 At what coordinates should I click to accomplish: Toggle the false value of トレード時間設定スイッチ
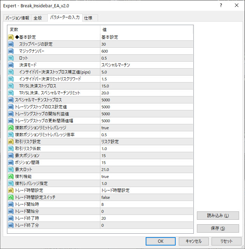point(147,197)
